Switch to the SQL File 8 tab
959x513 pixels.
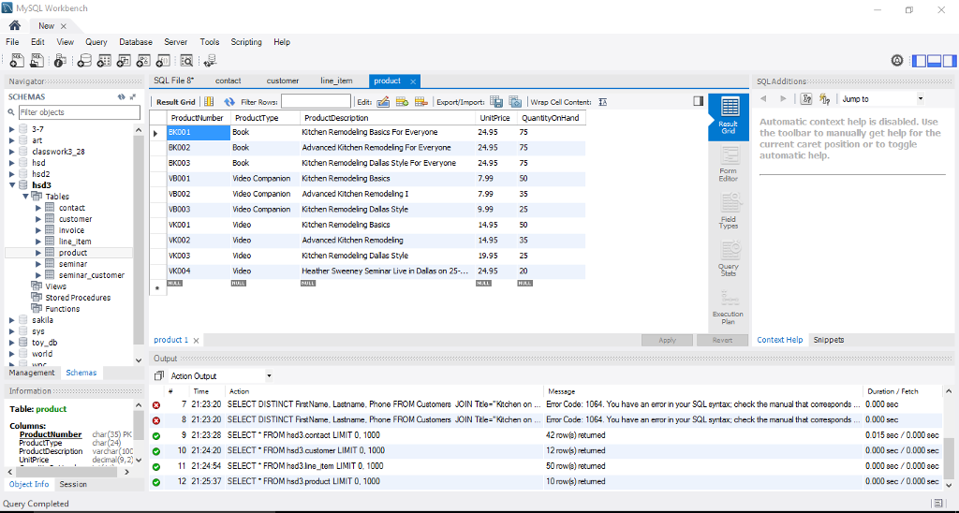point(173,81)
